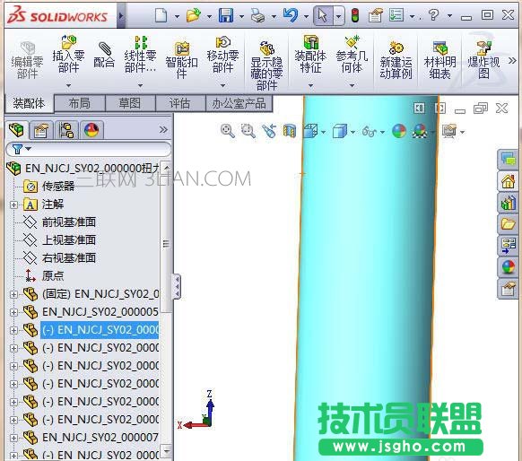
Task: Click 新建运动算例 new motion study
Action: click(396, 60)
